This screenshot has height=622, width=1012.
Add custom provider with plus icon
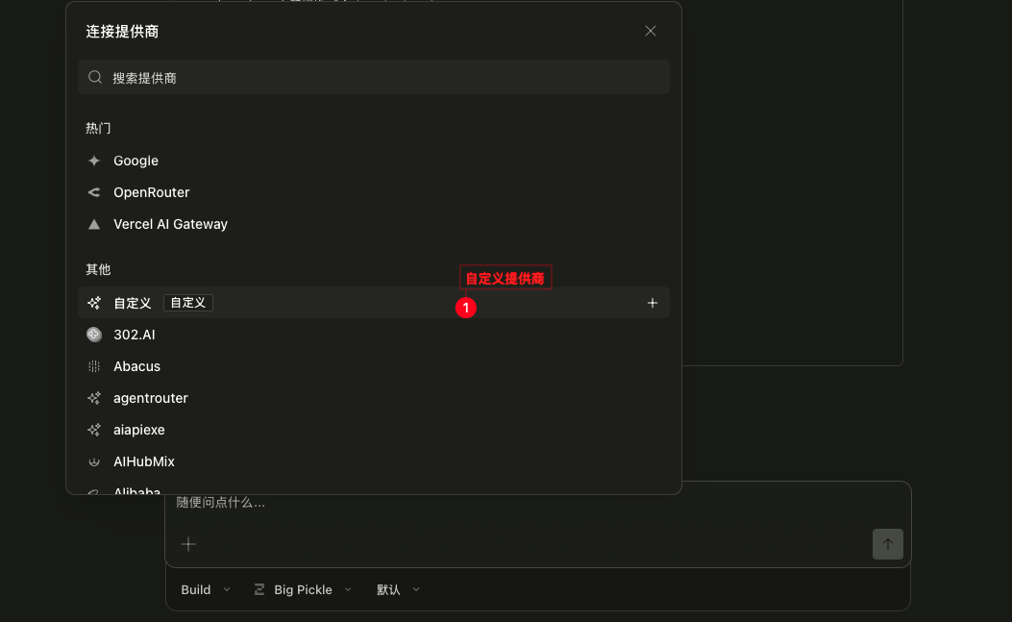[x=653, y=303]
